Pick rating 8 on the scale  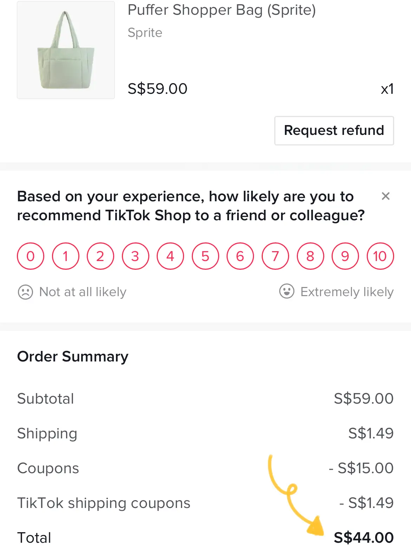[x=310, y=256]
